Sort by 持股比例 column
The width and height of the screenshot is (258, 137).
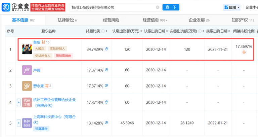pos(106,31)
